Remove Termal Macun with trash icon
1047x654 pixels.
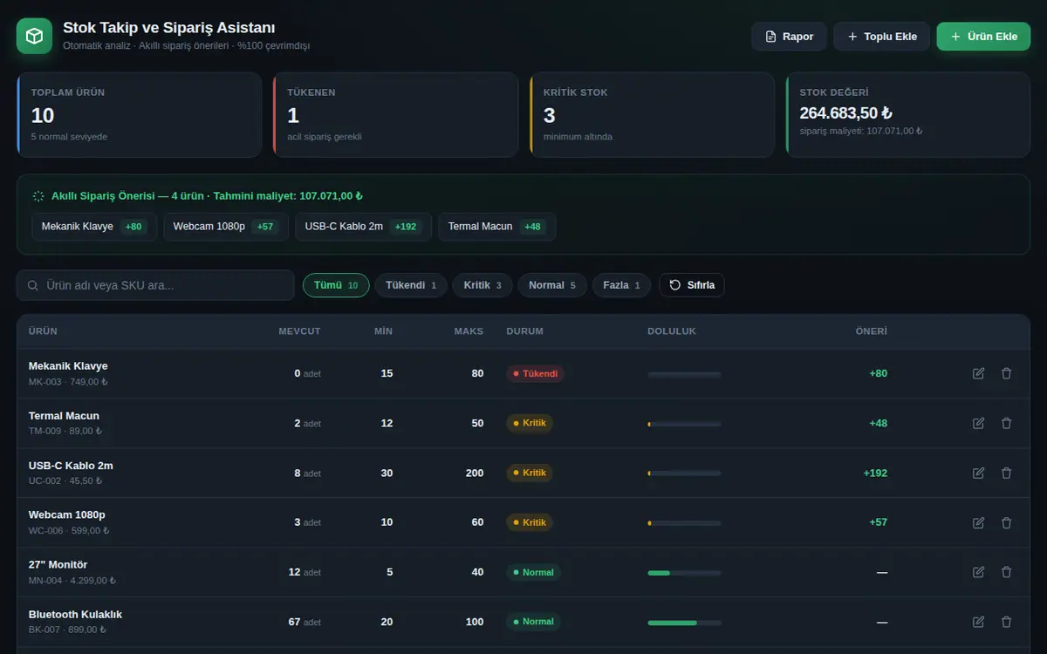point(1007,423)
